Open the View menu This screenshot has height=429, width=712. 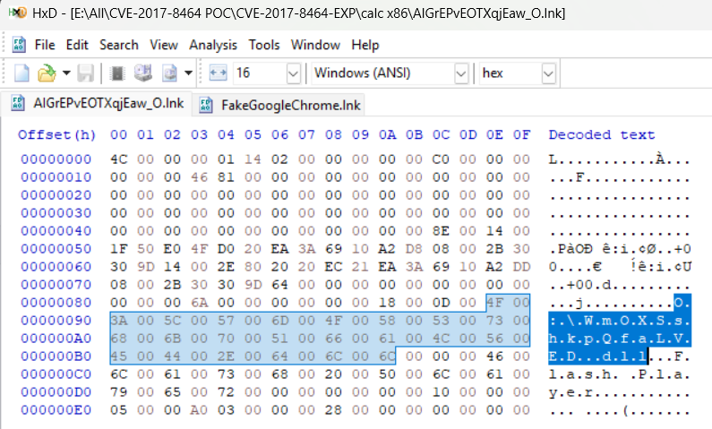click(x=164, y=45)
